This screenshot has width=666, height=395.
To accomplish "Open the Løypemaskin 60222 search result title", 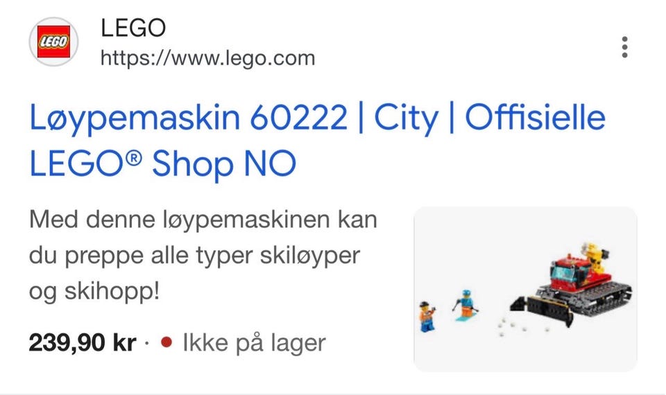I will 317,140.
